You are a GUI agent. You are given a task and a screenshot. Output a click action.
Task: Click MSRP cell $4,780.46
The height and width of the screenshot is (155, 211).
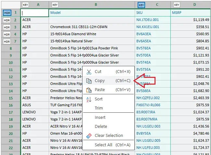point(191,133)
